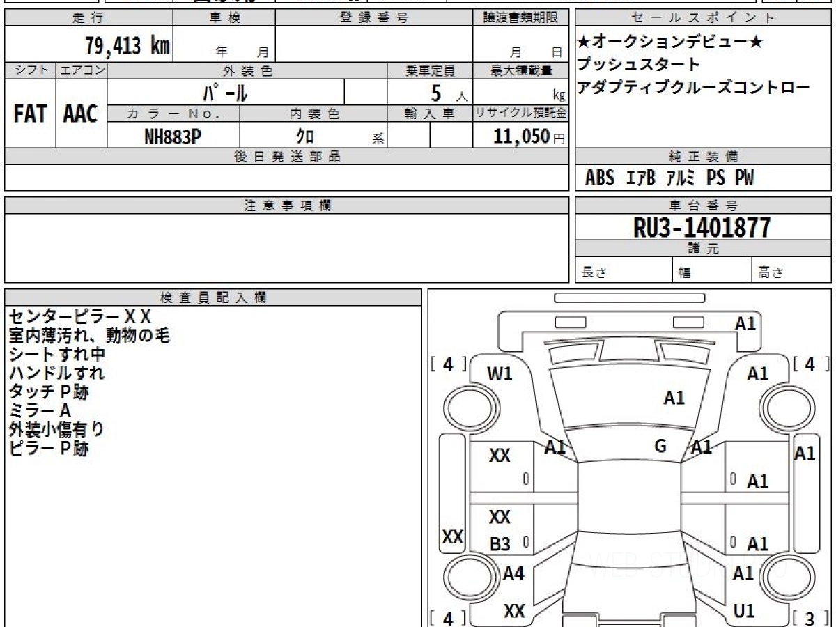This screenshot has height=627, width=836.
Task: Click the W1 mark on the diagram
Action: click(x=500, y=374)
